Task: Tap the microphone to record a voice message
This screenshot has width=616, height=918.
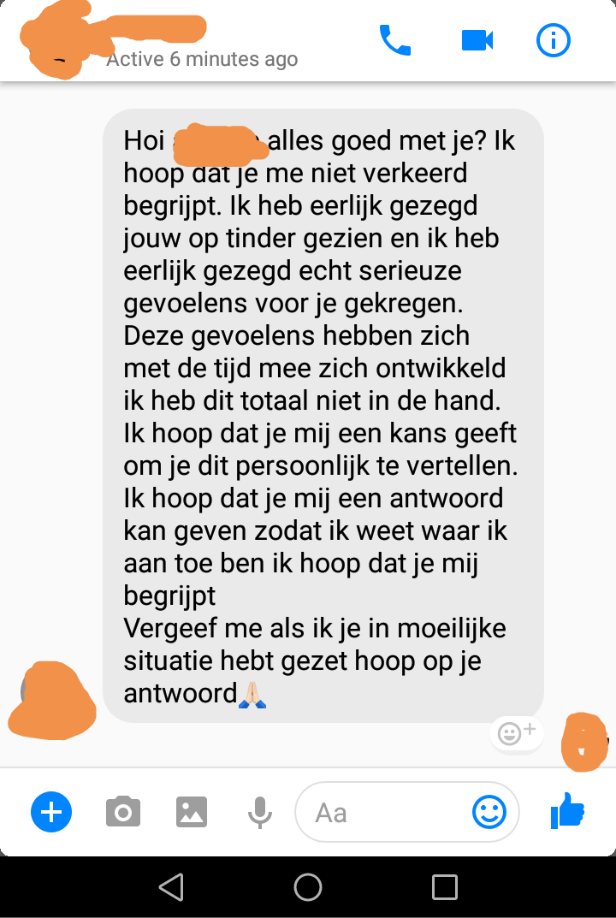Action: (x=260, y=813)
